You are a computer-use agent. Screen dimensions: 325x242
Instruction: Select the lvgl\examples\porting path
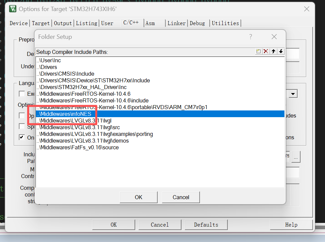click(160, 134)
